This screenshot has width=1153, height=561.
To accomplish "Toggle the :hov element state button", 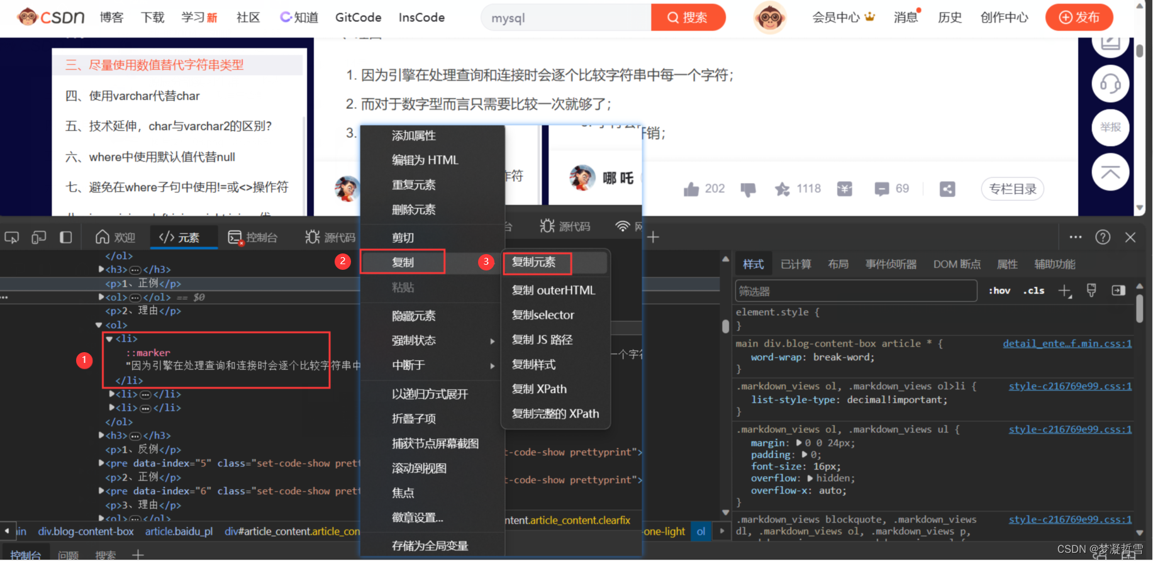I will (1000, 291).
